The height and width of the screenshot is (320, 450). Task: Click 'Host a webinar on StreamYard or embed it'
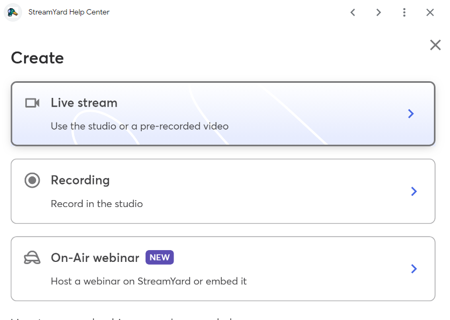(x=149, y=281)
